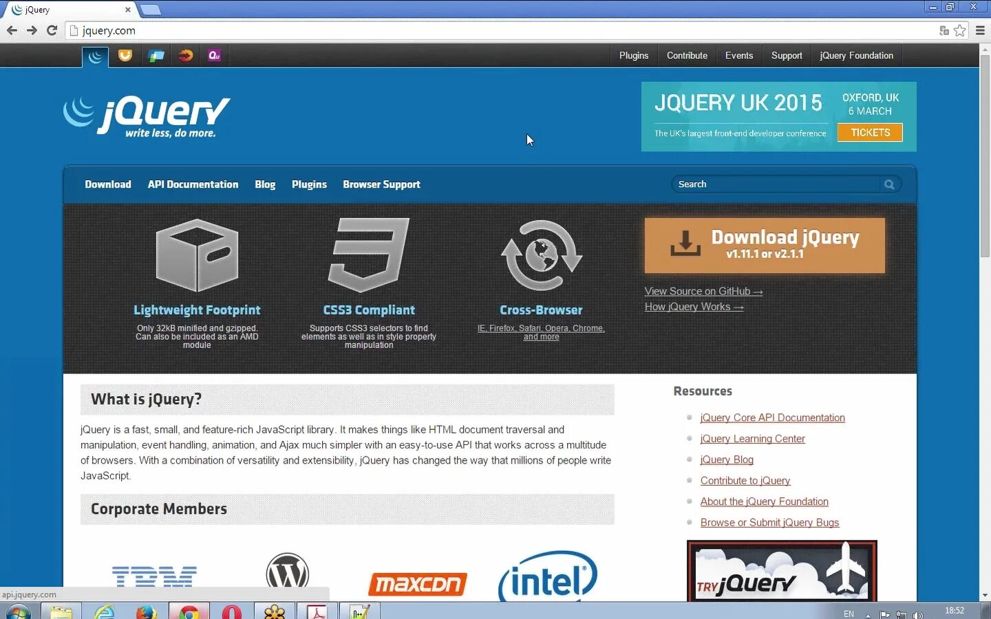The width and height of the screenshot is (991, 619).
Task: Open a new browser tab
Action: 150,10
